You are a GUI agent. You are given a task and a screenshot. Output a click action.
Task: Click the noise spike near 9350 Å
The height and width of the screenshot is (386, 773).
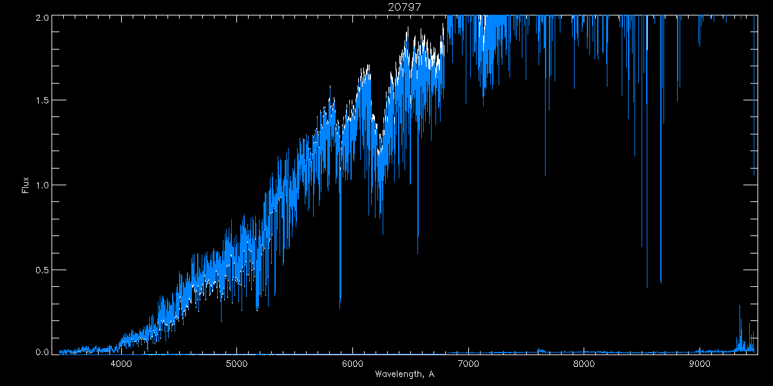pyautogui.click(x=740, y=309)
